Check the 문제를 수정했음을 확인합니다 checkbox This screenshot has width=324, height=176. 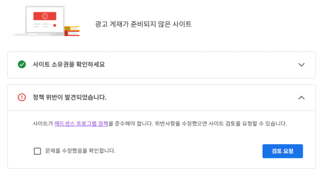click(x=37, y=151)
